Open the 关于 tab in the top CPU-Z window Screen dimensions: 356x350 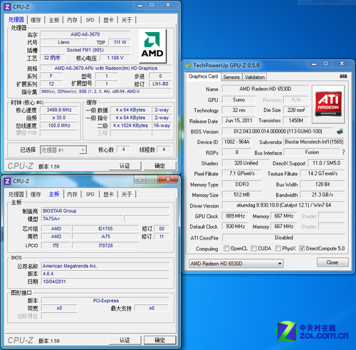click(x=127, y=20)
